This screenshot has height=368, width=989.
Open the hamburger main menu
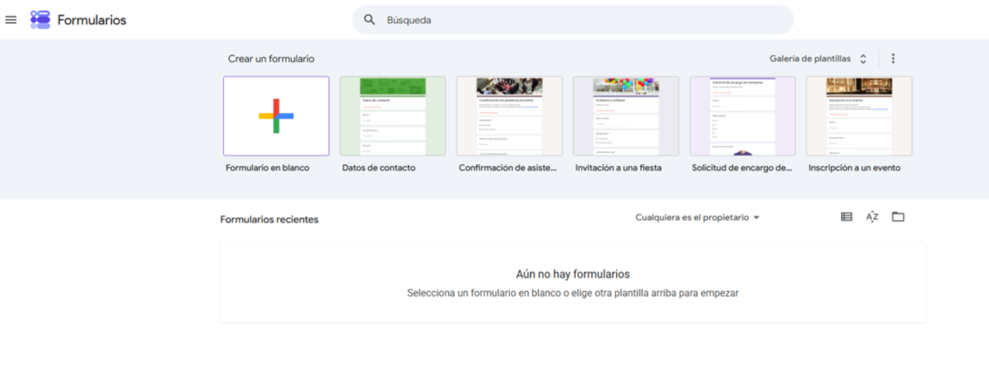(11, 20)
